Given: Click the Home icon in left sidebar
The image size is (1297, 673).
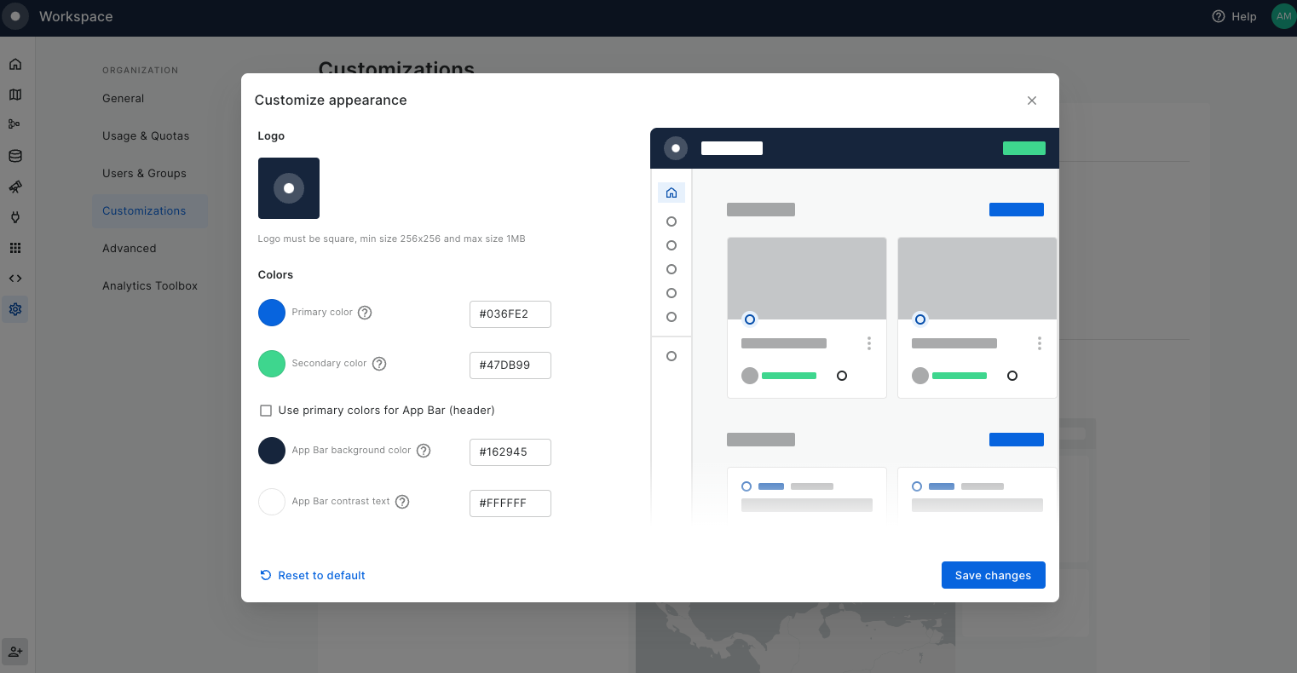Looking at the screenshot, I should [15, 64].
